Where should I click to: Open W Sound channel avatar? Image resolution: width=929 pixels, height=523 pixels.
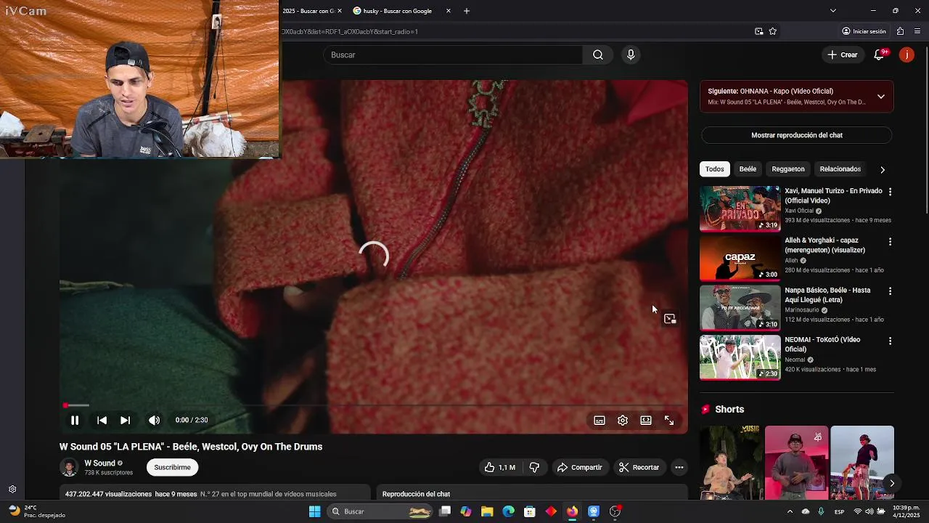[x=69, y=467]
